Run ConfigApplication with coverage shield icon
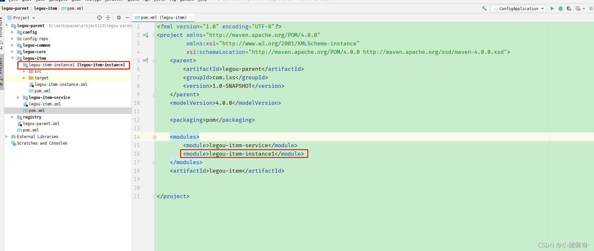Viewport: 594px width, 251px height. [569, 8]
